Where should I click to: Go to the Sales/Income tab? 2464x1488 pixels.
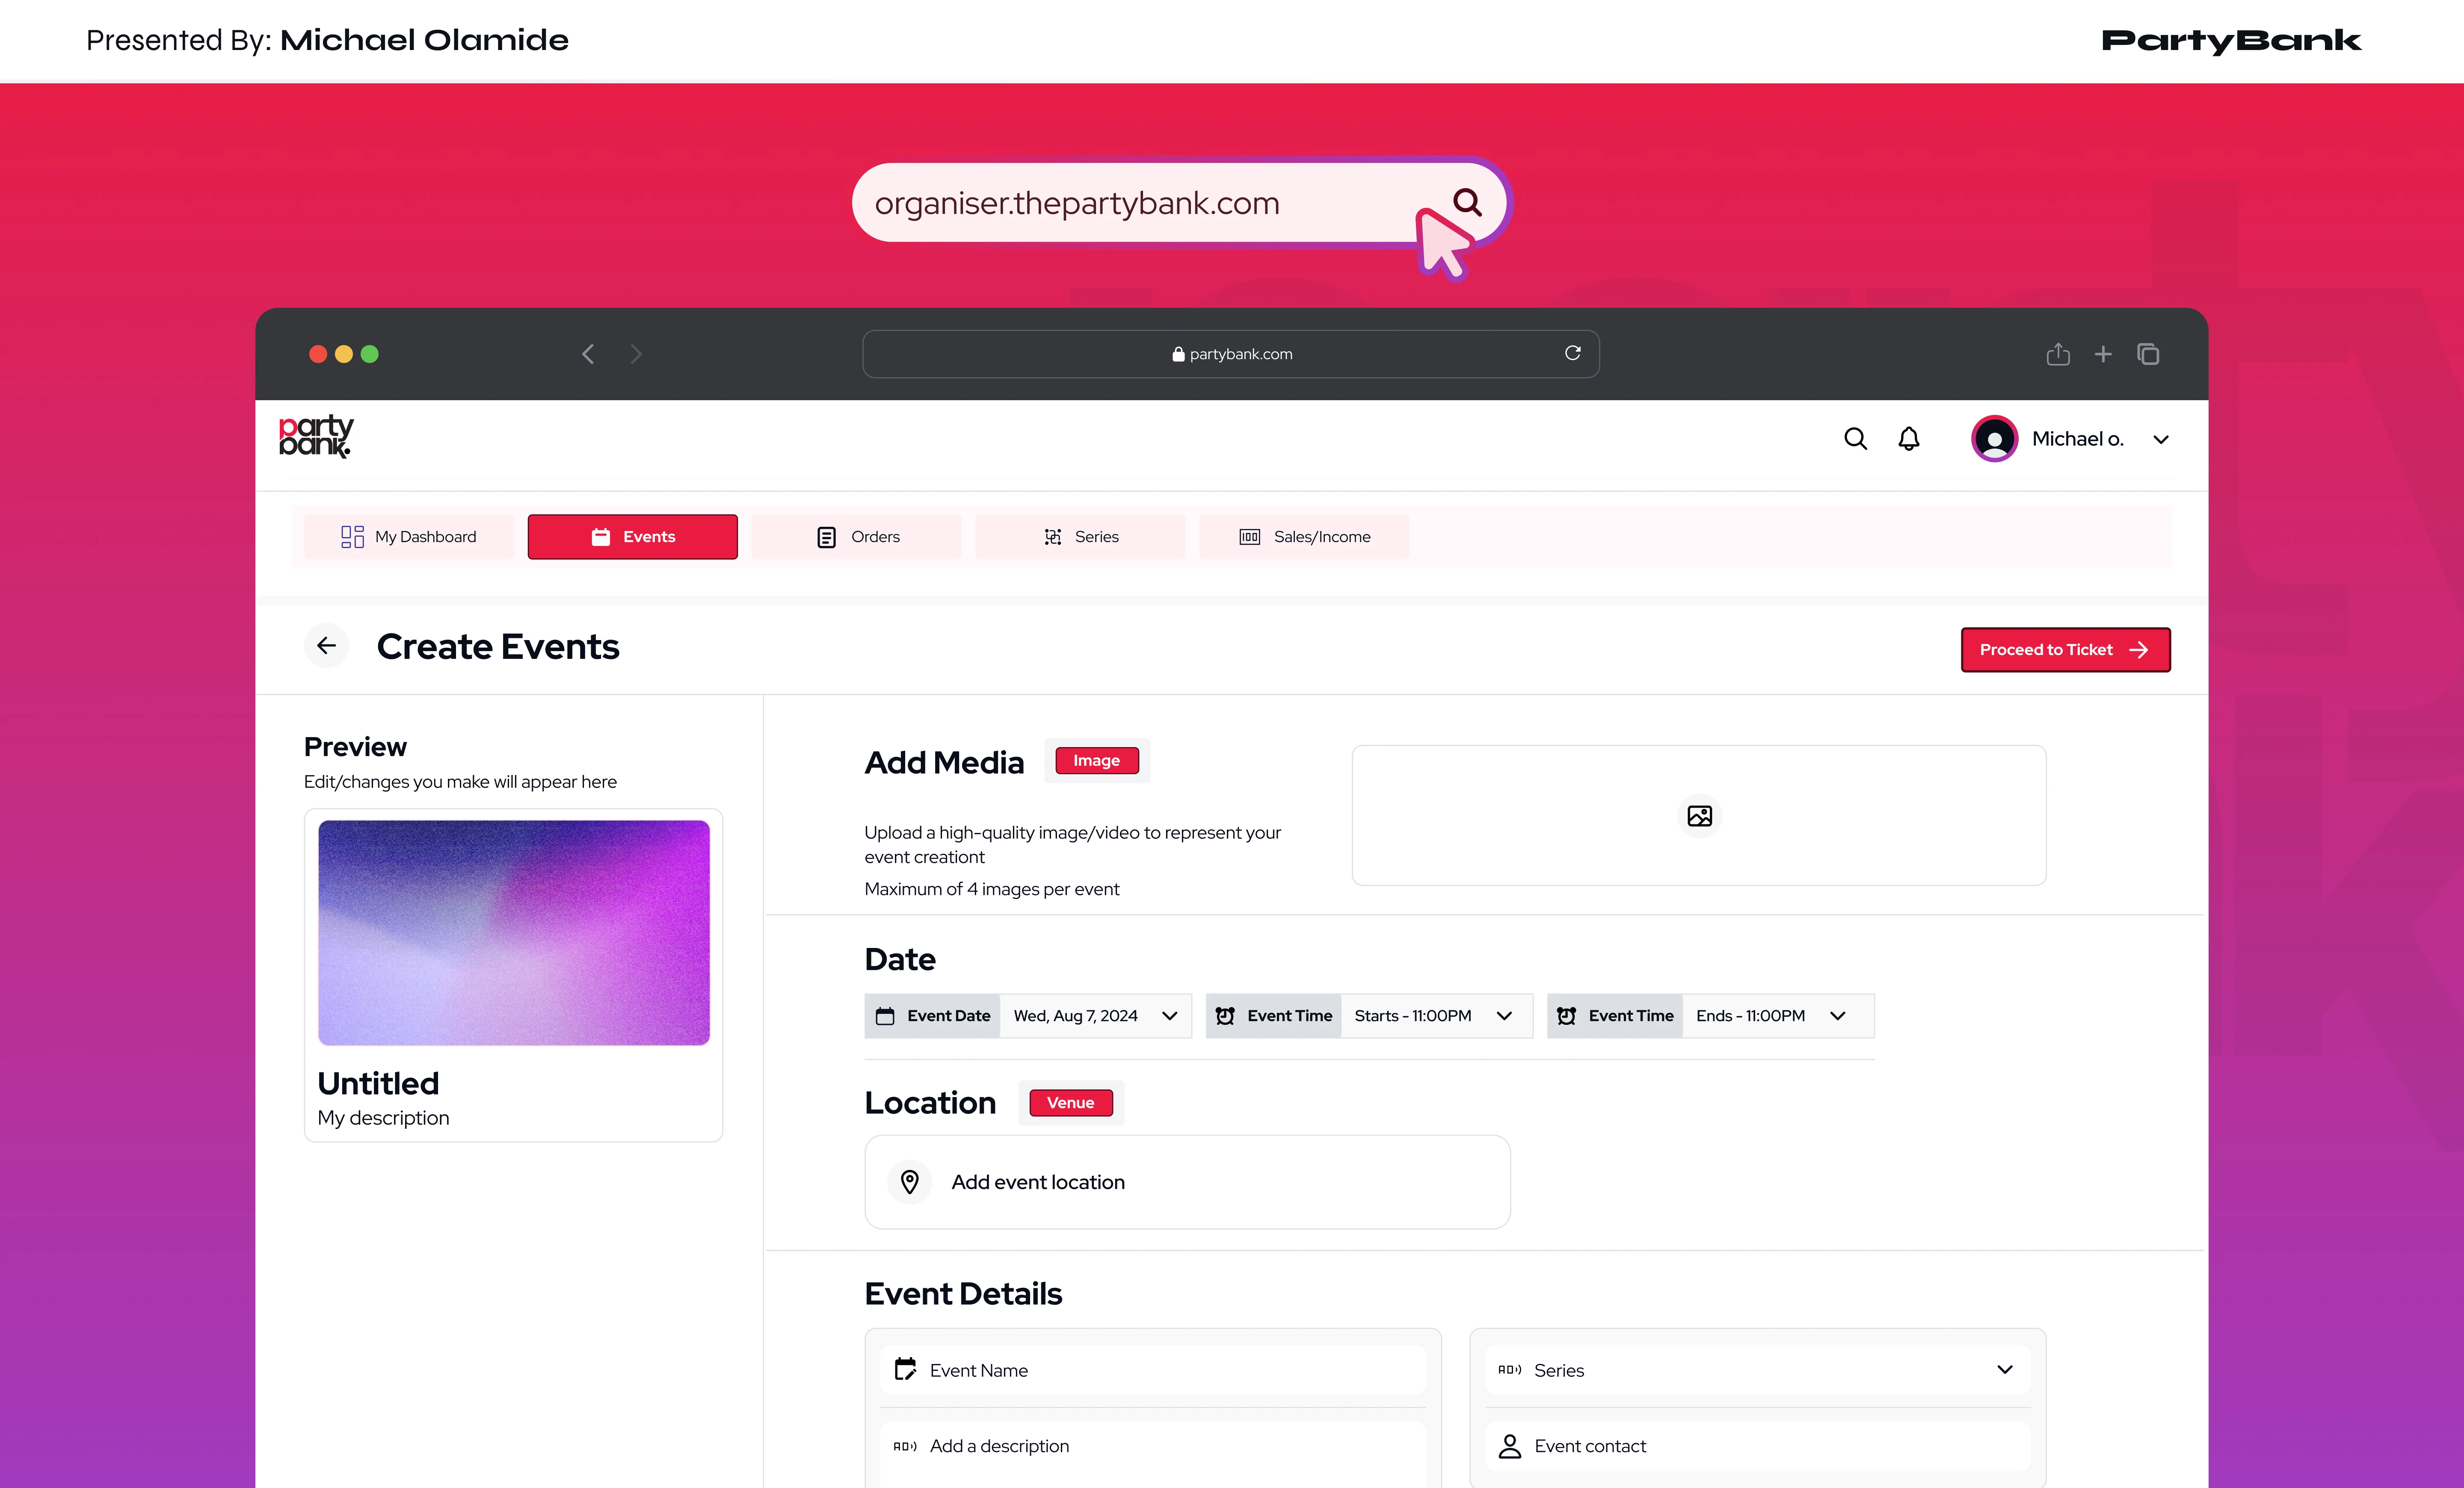(1304, 537)
